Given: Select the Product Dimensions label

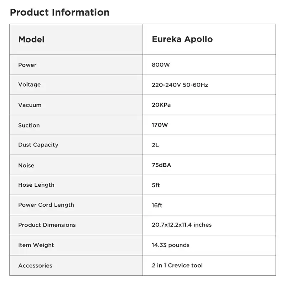Looking at the screenshot, I should 47,225.
